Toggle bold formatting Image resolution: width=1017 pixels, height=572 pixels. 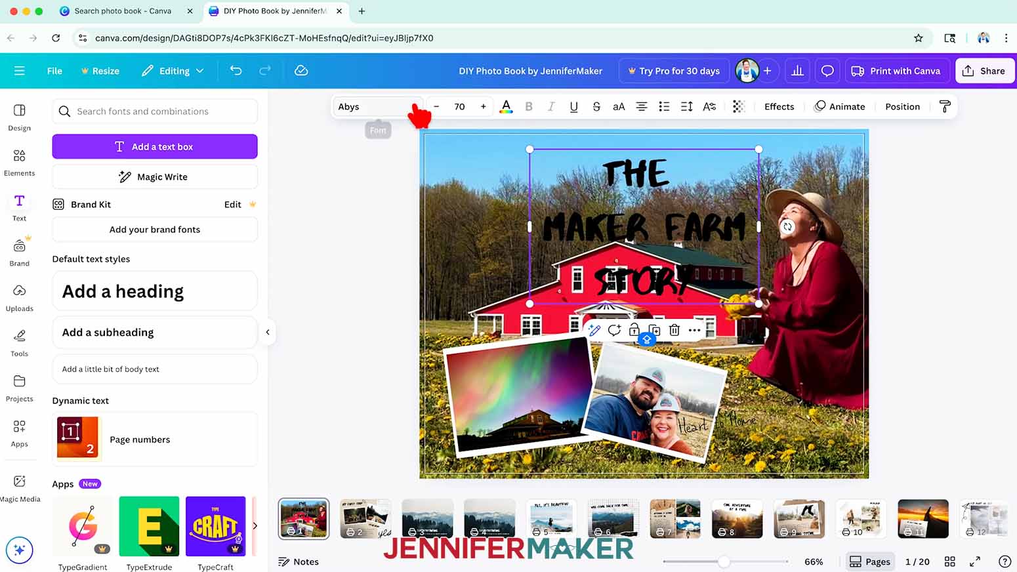coord(529,106)
